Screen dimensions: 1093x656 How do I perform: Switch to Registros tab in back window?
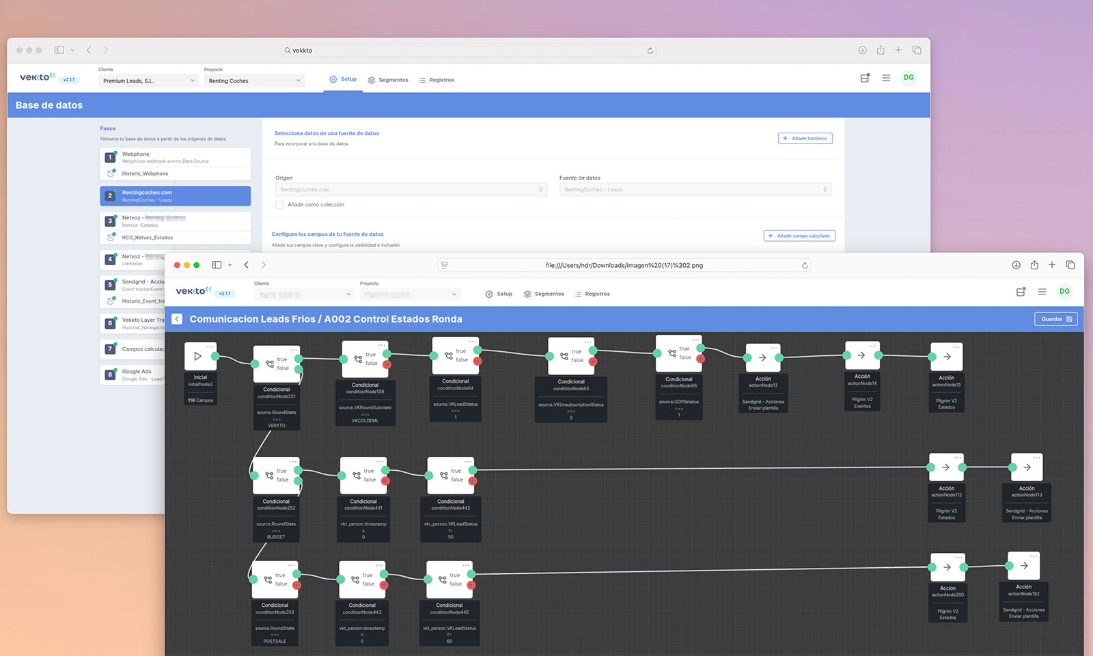point(436,80)
